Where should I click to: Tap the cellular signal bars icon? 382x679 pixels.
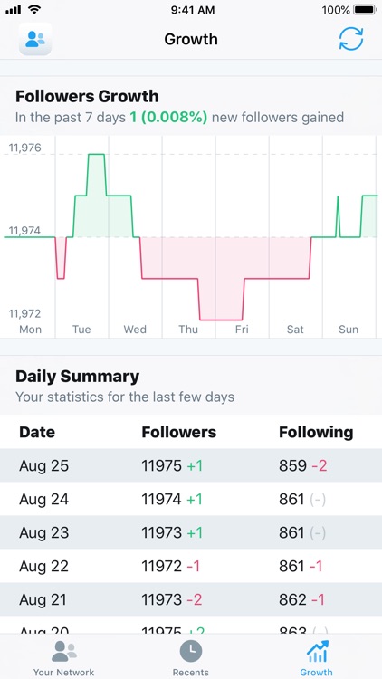tap(13, 10)
